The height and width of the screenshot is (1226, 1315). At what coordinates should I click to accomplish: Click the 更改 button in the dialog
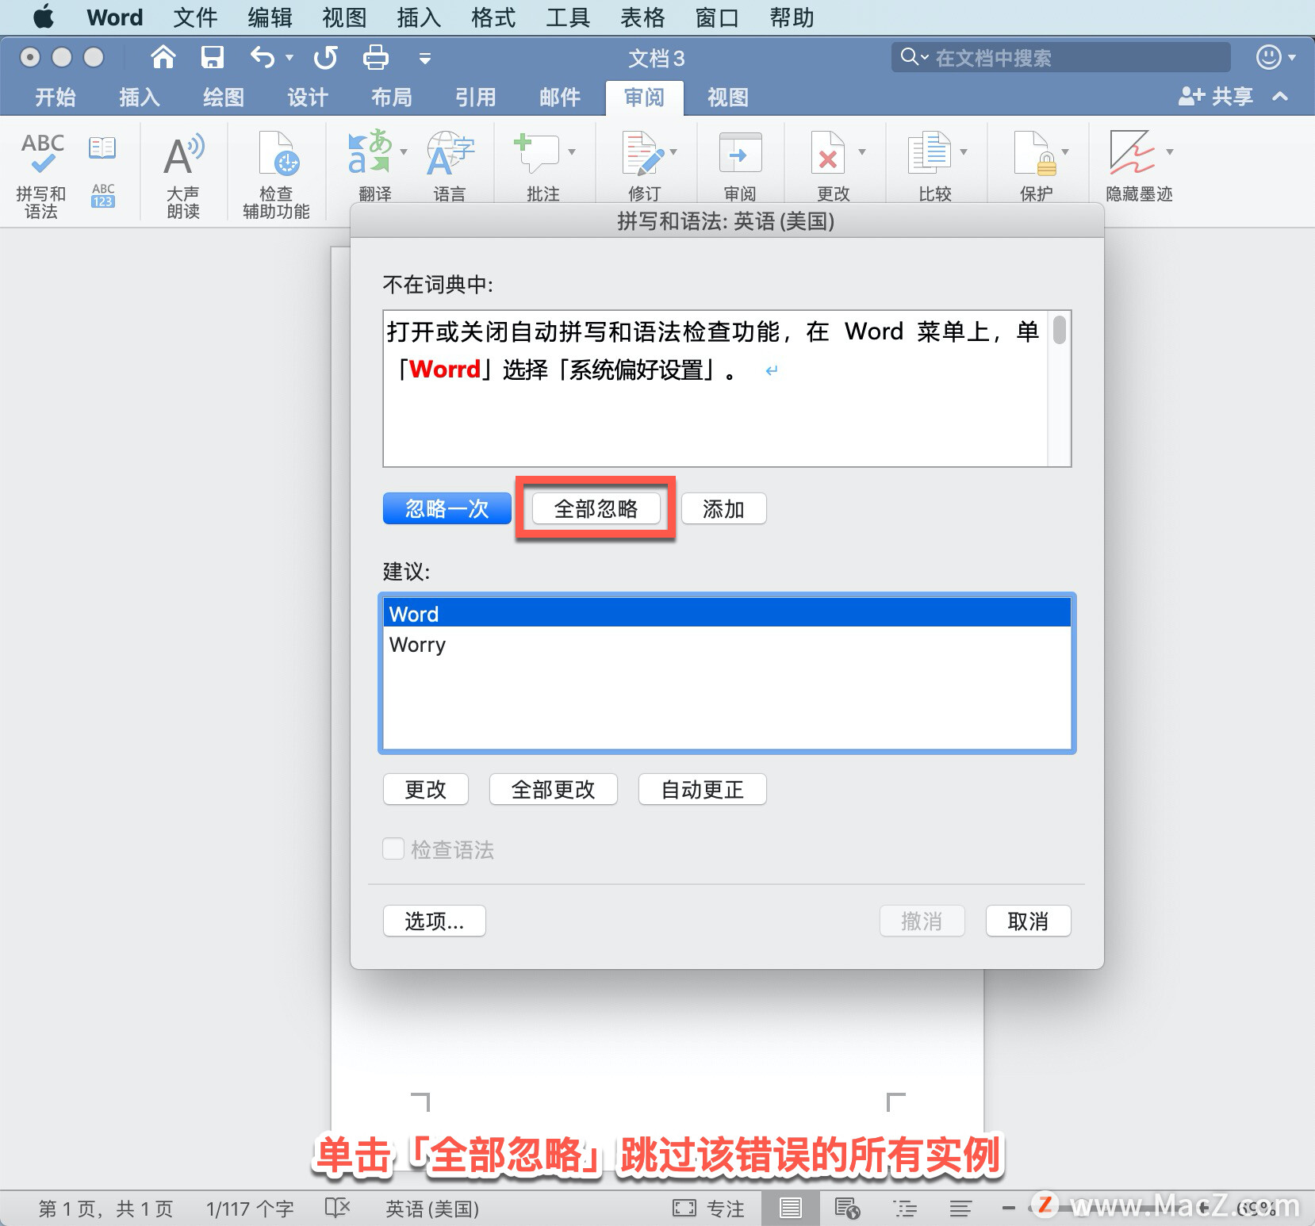click(x=426, y=789)
